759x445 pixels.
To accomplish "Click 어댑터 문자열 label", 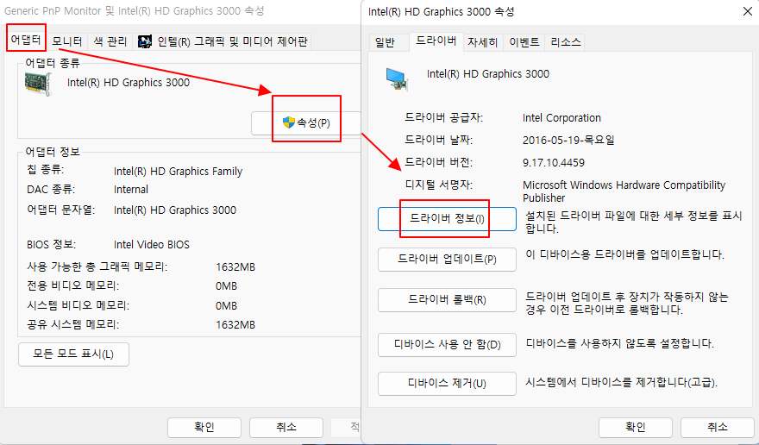I will click(x=61, y=210).
